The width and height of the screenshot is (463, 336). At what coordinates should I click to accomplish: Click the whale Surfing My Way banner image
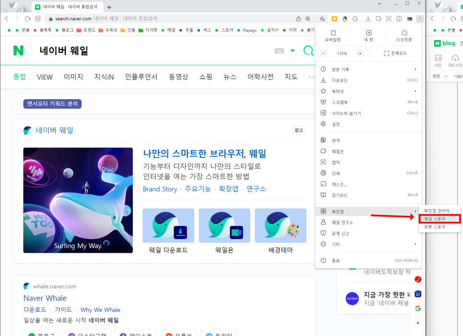[x=78, y=200]
